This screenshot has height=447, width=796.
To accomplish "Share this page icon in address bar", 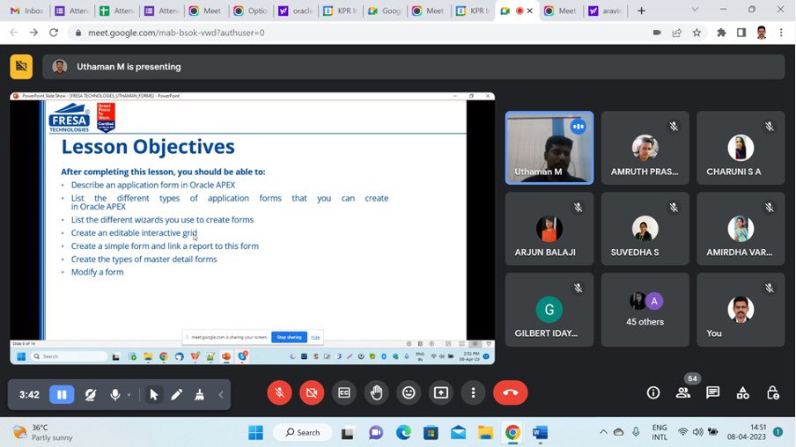I will point(677,33).
